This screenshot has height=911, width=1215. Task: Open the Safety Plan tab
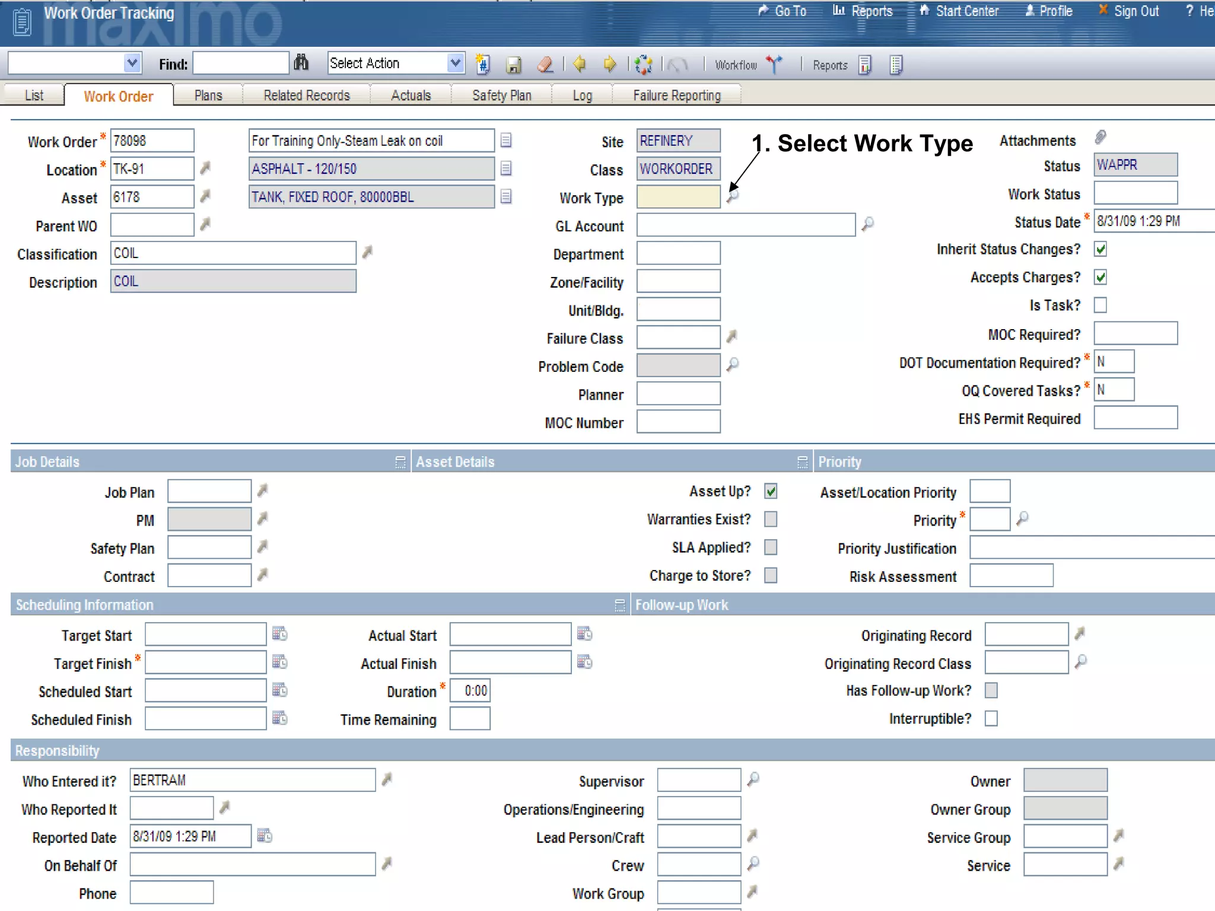point(502,95)
